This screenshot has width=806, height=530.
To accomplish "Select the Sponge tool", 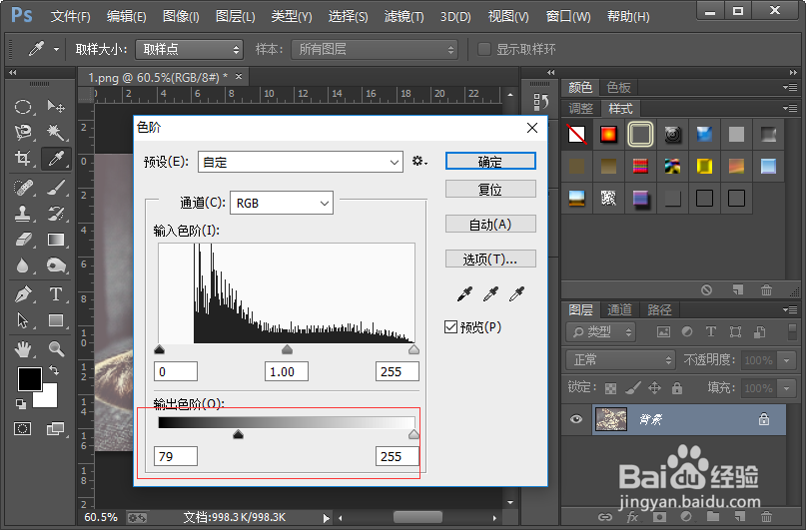I will 56,265.
